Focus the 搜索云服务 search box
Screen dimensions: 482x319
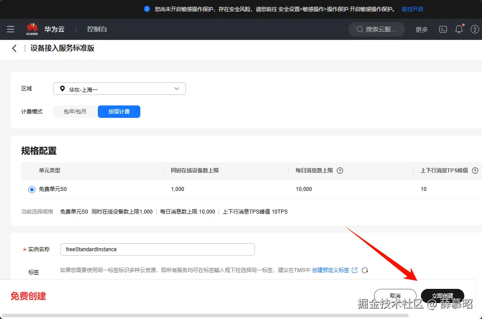(377, 29)
